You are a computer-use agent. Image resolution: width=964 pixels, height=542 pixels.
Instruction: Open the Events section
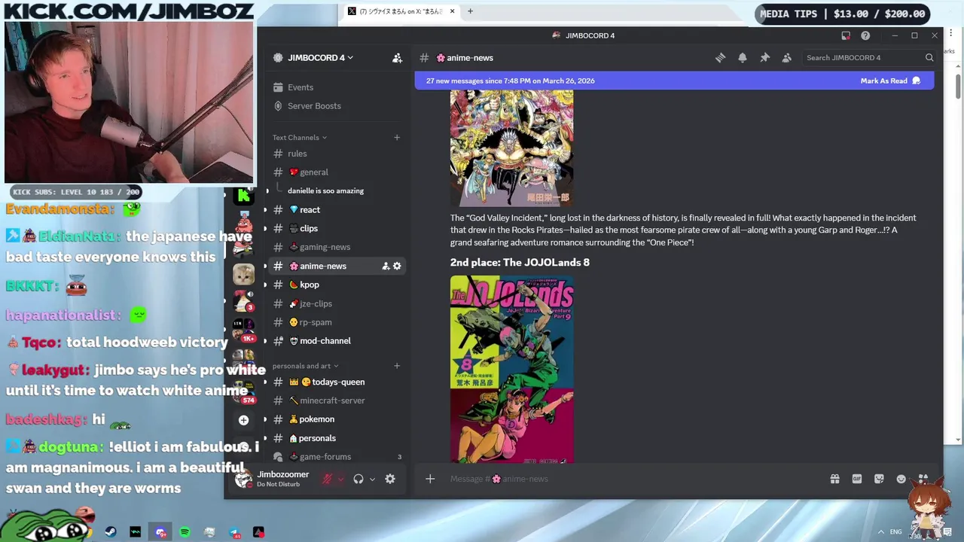coord(337,87)
